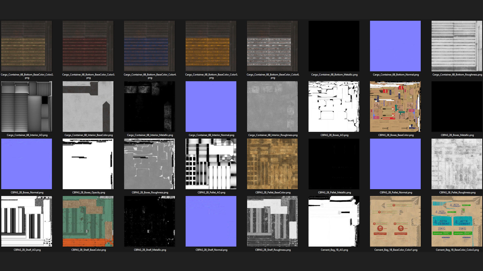Select Cargo_Container_6B_Interior_AO.png thumbnail
Image resolution: width=483 pixels, height=271 pixels.
click(x=26, y=106)
